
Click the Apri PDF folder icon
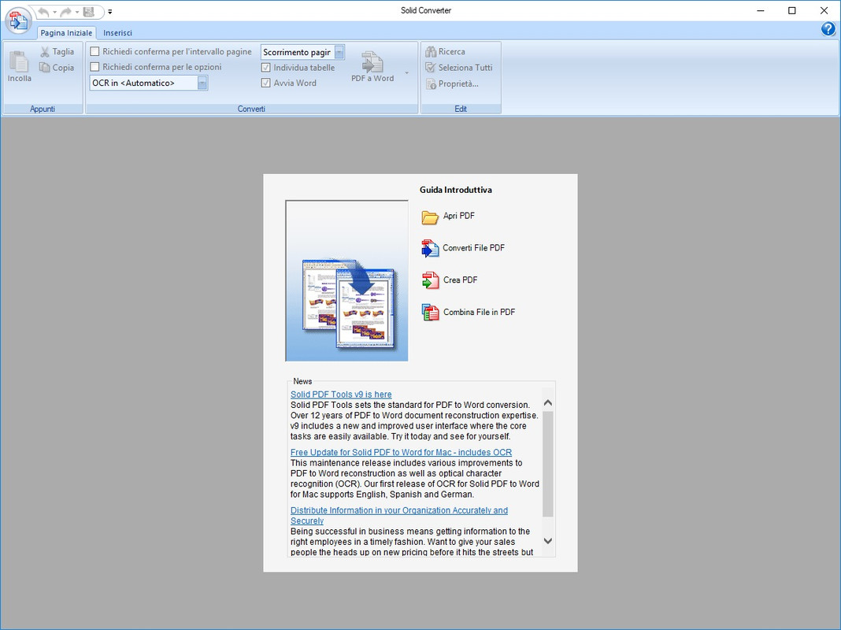tap(430, 217)
